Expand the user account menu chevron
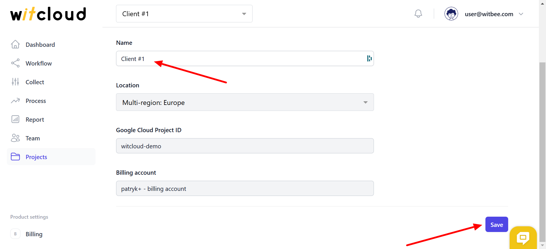Screen dimensions: 546x249 pyautogui.click(x=521, y=14)
